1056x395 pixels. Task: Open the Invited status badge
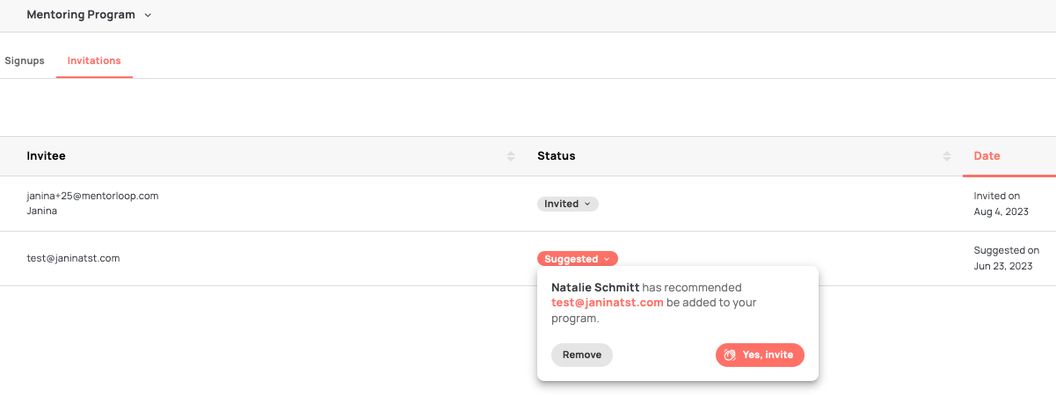(x=562, y=204)
